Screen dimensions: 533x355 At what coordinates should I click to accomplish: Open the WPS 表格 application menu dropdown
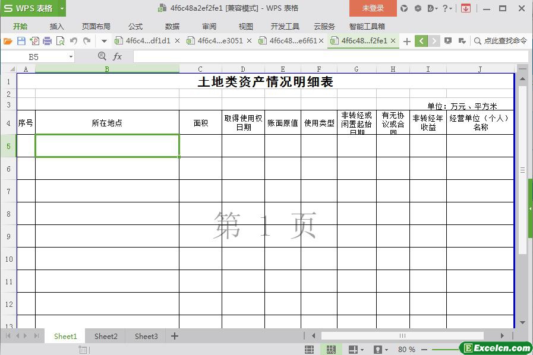62,8
